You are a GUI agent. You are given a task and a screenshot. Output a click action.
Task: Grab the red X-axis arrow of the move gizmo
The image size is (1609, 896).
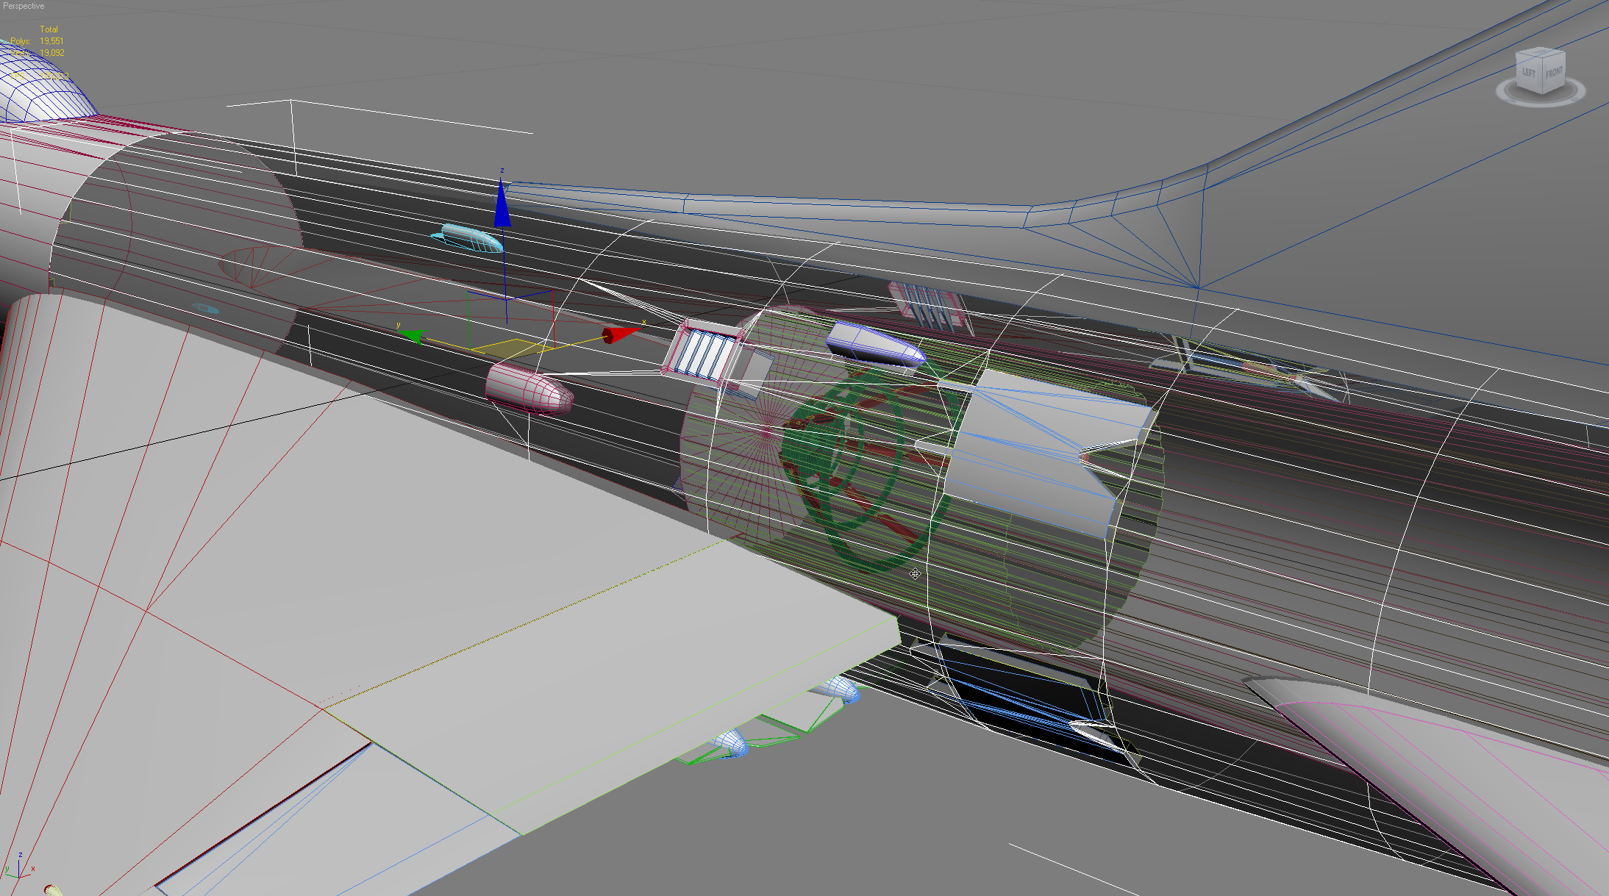point(621,334)
